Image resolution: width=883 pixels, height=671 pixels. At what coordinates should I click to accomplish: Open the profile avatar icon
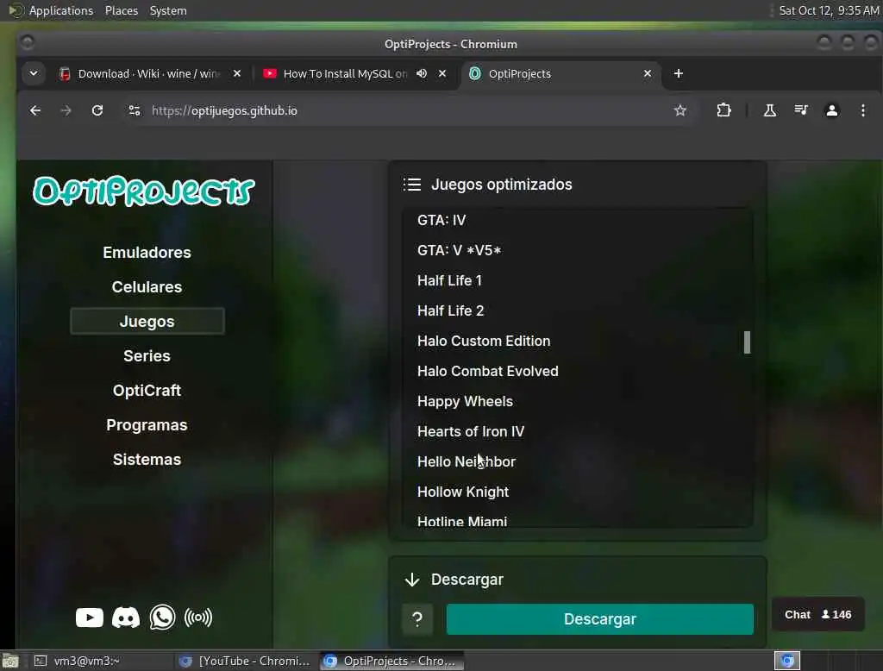coord(832,110)
